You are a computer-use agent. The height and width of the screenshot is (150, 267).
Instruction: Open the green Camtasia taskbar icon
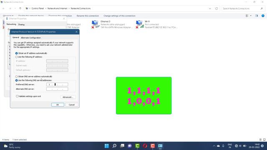tap(137, 146)
